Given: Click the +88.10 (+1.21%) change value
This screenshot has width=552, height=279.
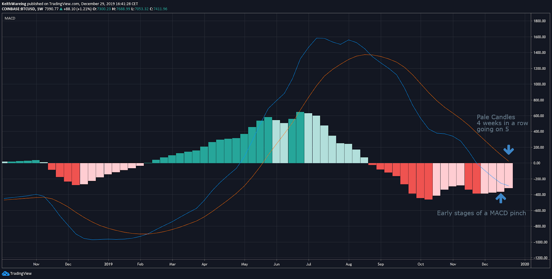Looking at the screenshot, I should [77, 9].
